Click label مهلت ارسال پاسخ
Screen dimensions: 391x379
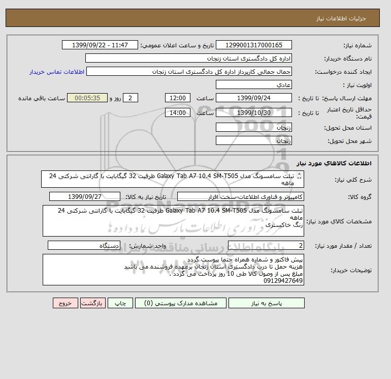[x=348, y=98]
